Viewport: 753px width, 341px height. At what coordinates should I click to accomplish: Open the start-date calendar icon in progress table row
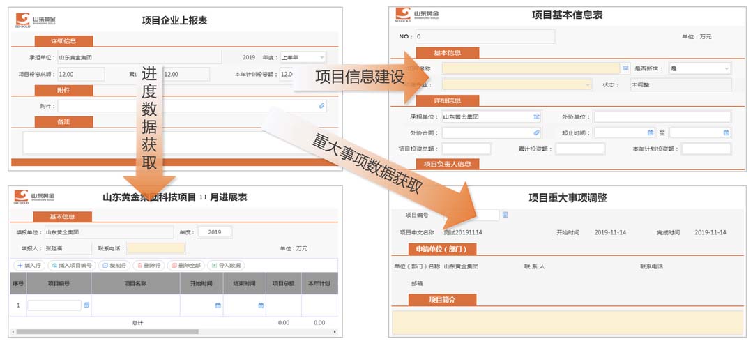[218, 305]
